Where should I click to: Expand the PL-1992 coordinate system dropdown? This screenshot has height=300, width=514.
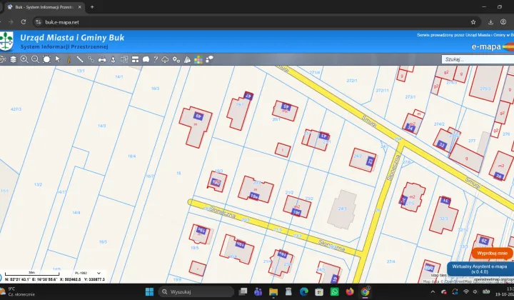click(88, 273)
